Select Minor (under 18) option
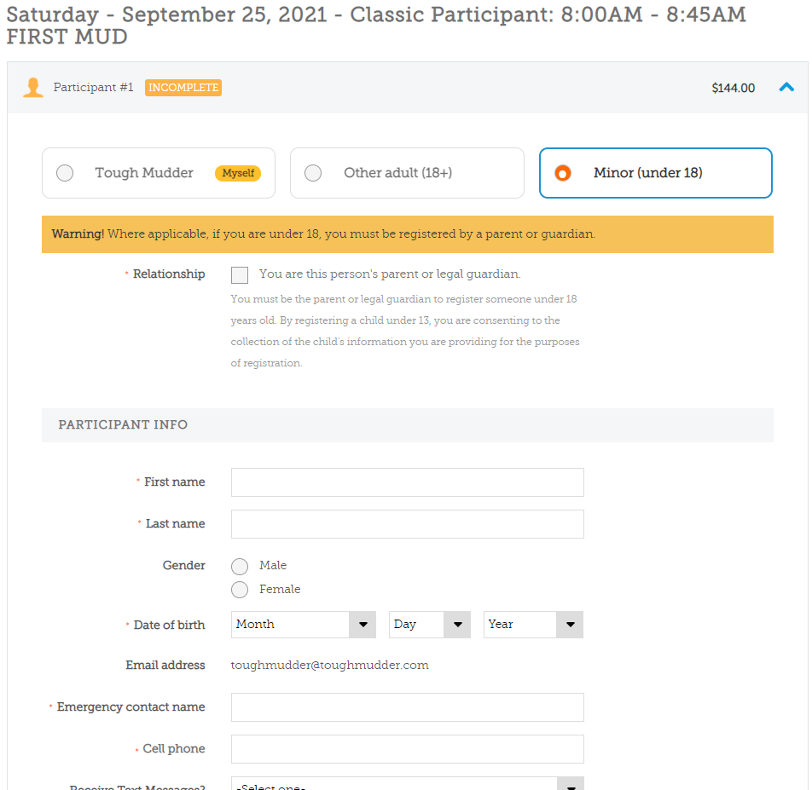This screenshot has height=790, width=812. (563, 173)
